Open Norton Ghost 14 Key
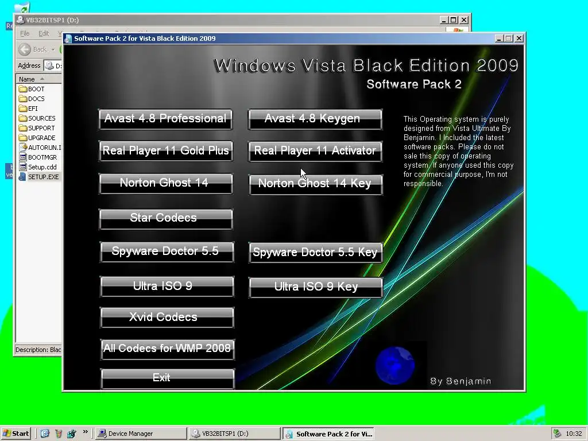 [316, 184]
